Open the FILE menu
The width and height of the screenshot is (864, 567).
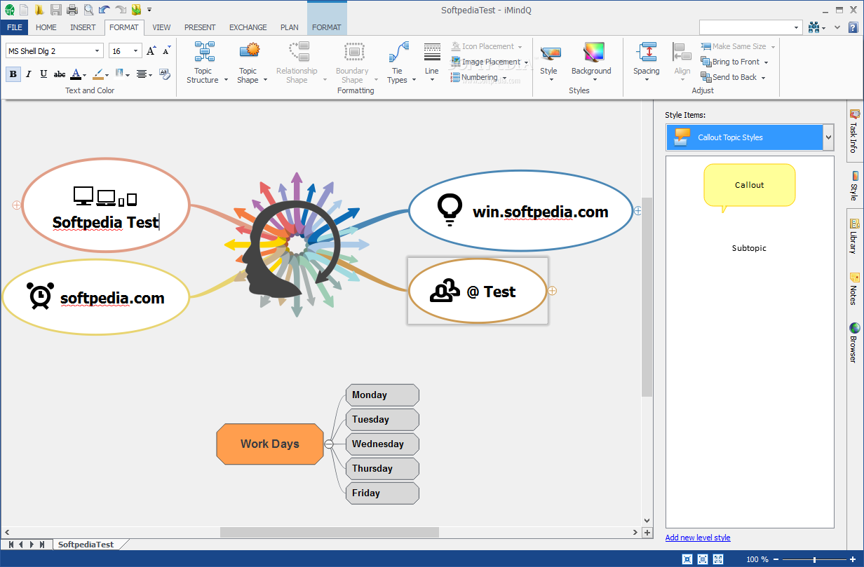pyautogui.click(x=14, y=27)
